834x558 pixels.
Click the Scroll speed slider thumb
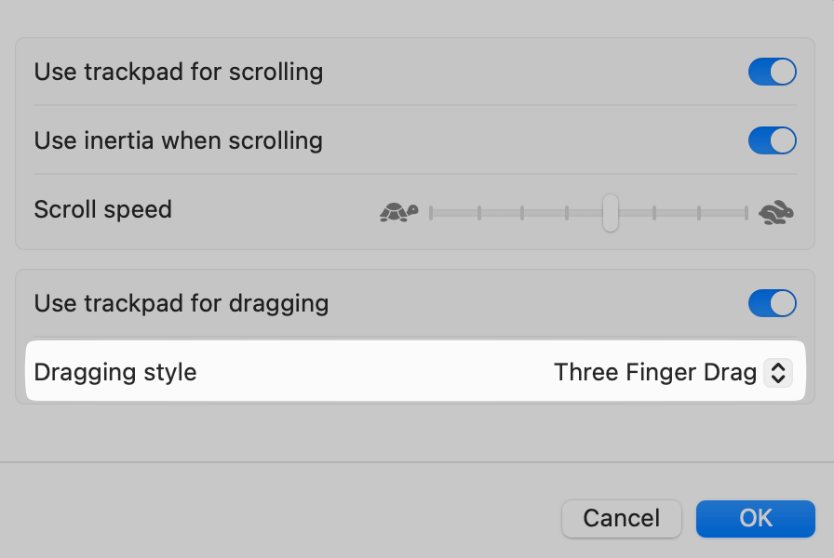click(x=610, y=213)
